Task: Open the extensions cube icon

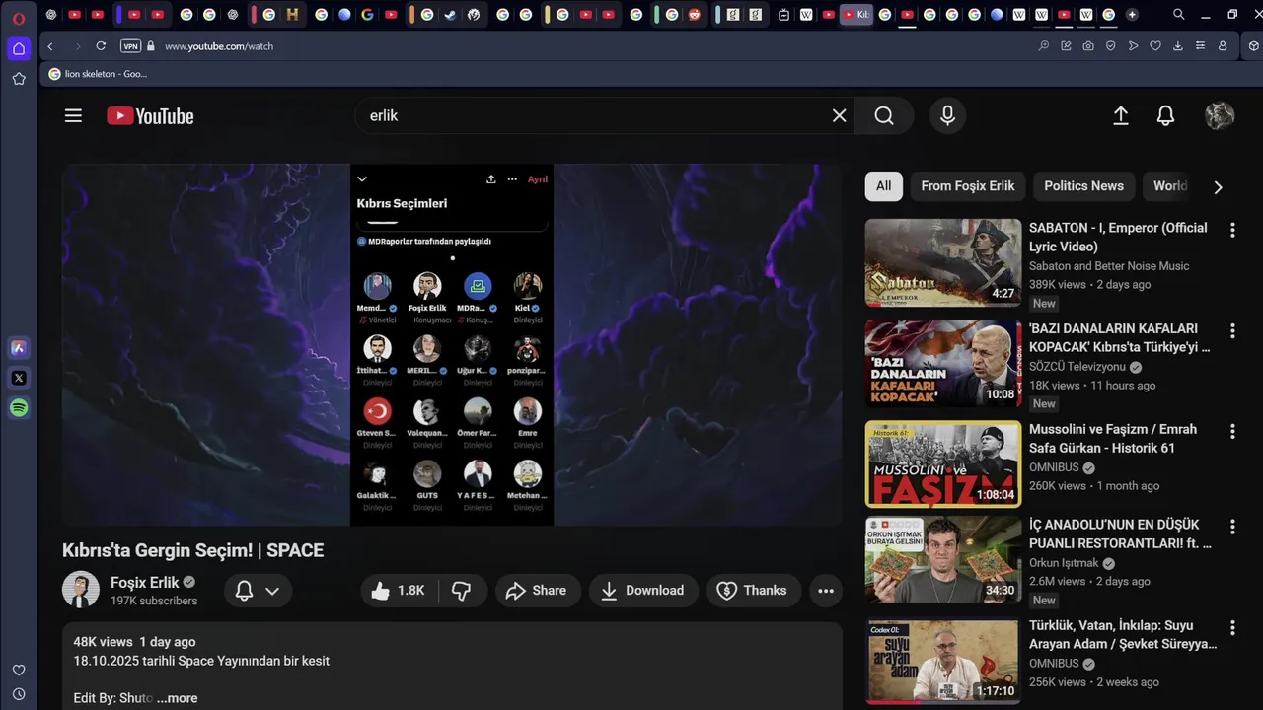Action: 1253,46
